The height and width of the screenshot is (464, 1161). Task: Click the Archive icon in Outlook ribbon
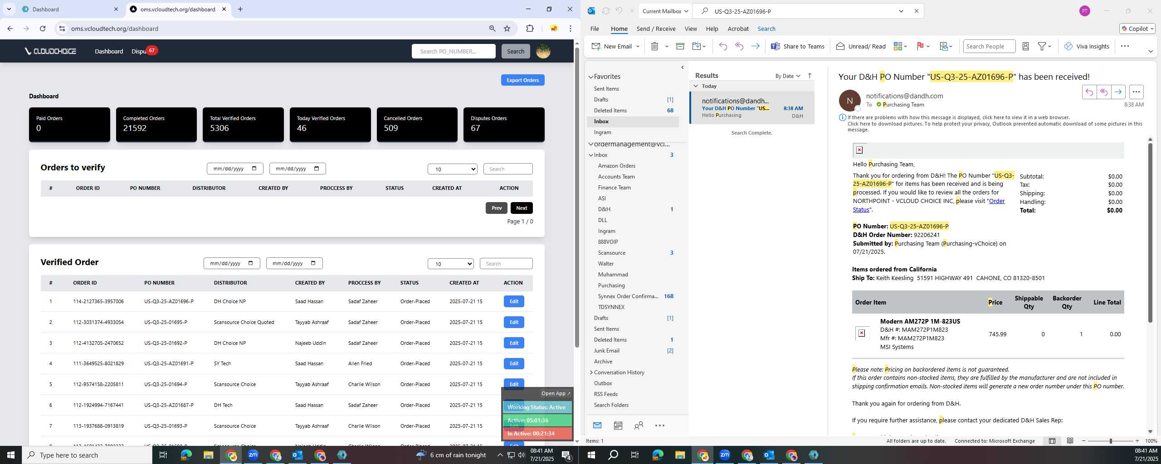click(x=680, y=46)
